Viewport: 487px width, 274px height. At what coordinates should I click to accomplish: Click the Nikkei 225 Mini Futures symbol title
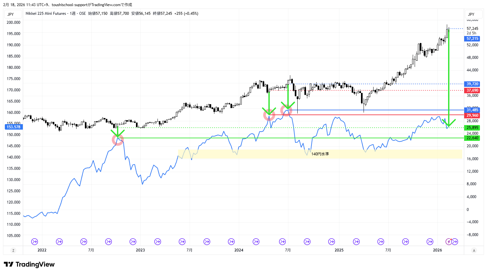pyautogui.click(x=46, y=14)
